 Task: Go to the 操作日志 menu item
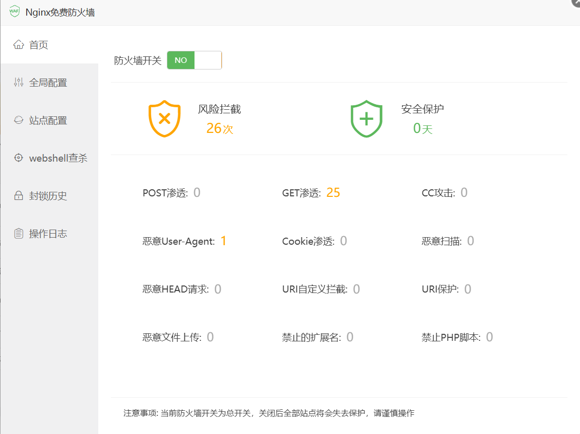click(48, 234)
